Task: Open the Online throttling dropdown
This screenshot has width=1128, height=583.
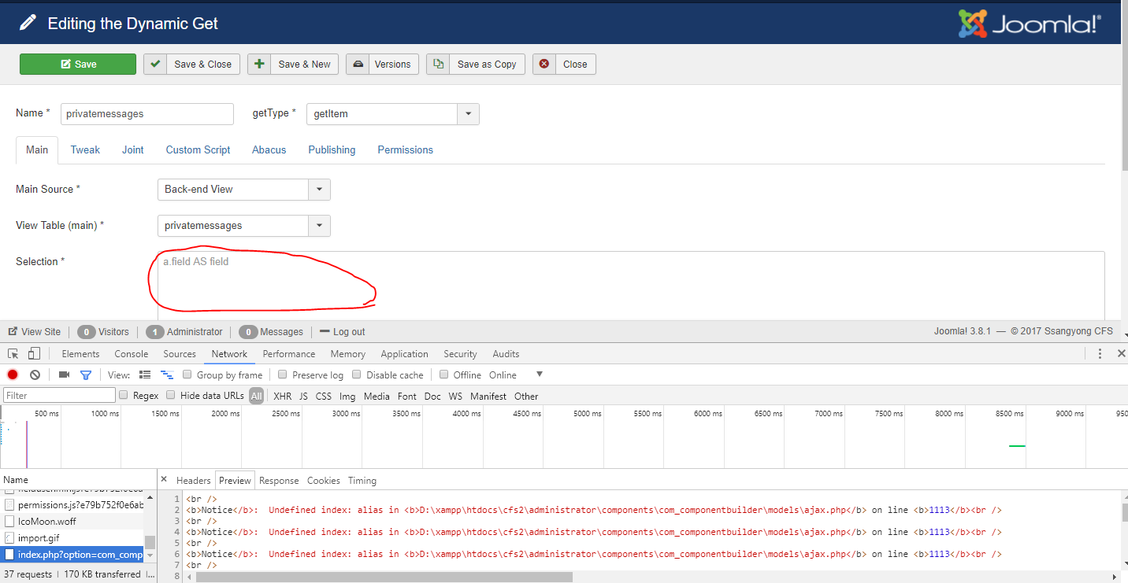Action: (x=516, y=375)
